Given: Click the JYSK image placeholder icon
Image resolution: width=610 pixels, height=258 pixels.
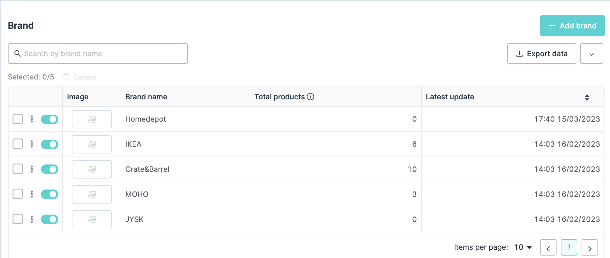Looking at the screenshot, I should pyautogui.click(x=92, y=219).
